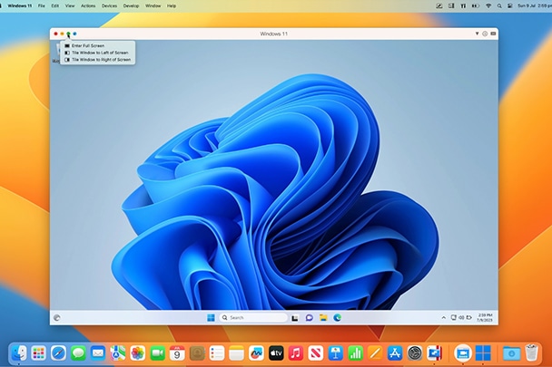Open Contacts in the Dock
This screenshot has height=367, width=552.
click(197, 353)
